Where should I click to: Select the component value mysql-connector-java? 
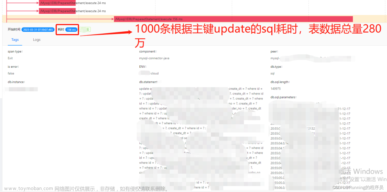(154, 58)
